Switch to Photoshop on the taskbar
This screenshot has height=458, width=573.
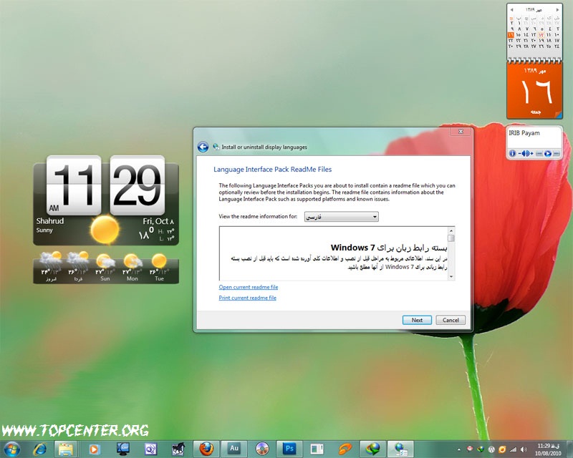pos(290,449)
